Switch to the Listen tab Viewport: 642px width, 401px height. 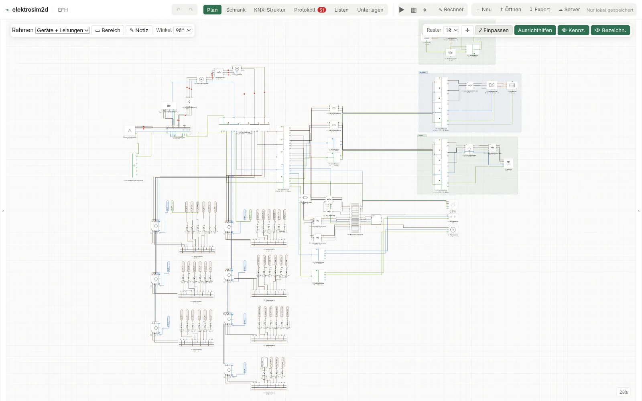coord(341,10)
